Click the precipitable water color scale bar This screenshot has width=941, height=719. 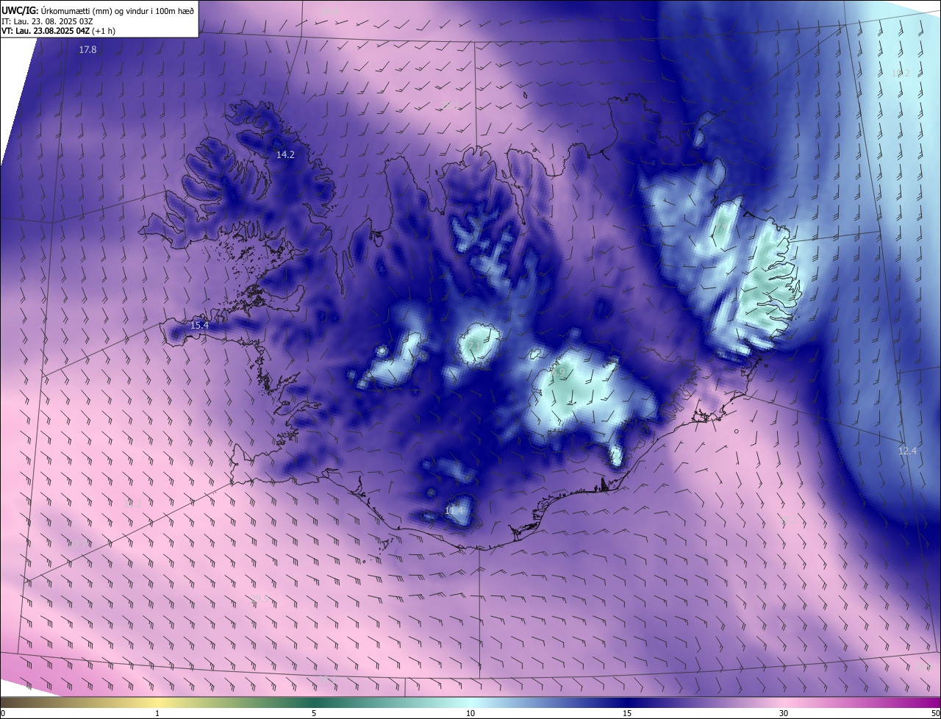470,703
